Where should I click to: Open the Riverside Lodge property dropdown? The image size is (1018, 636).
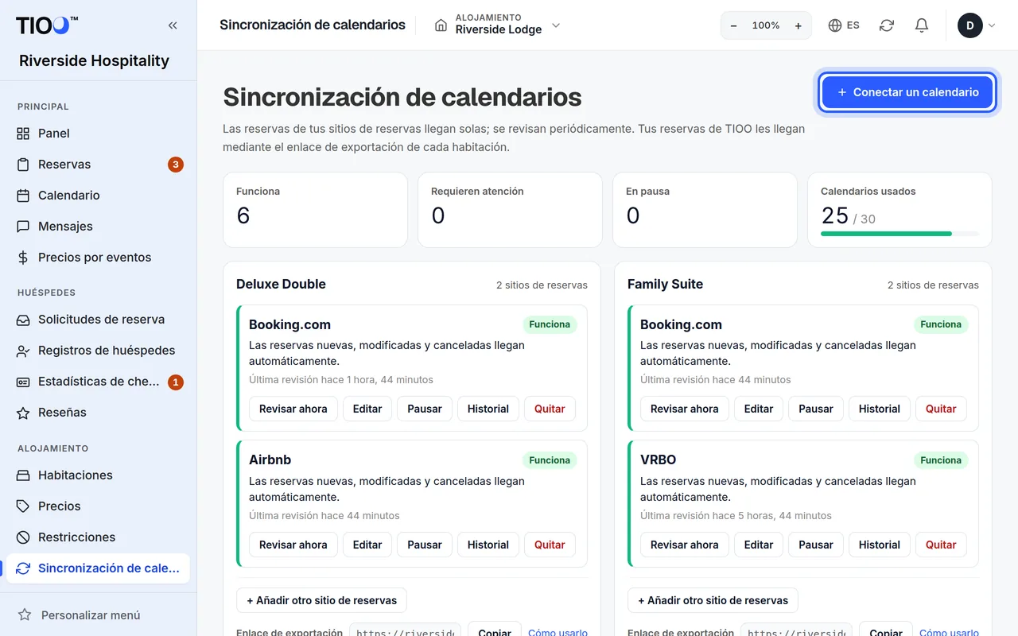pyautogui.click(x=498, y=25)
